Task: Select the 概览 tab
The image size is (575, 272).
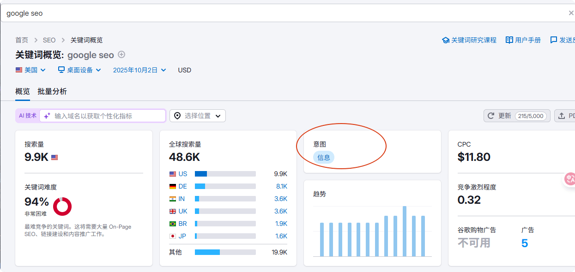Action: coord(23,91)
